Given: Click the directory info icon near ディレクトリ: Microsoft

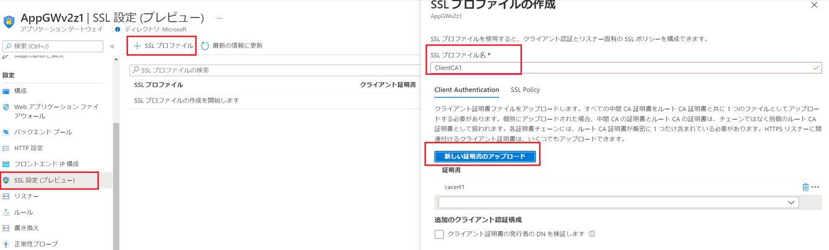Looking at the screenshot, I should coord(118,29).
